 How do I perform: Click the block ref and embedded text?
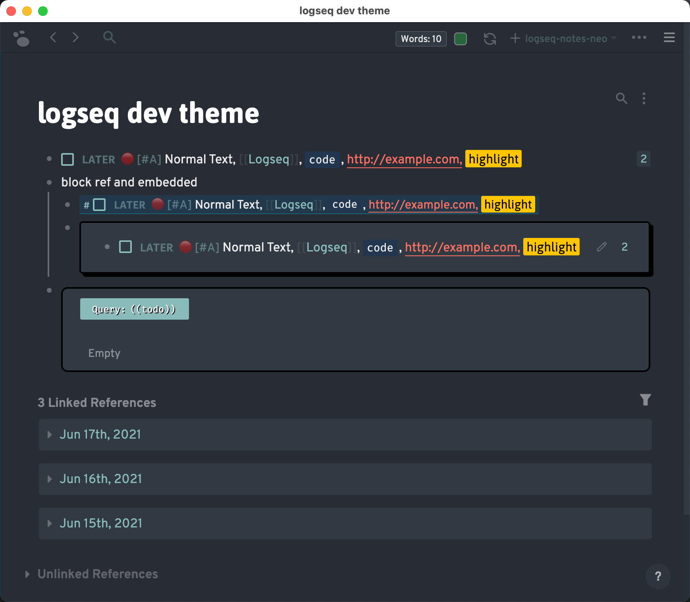(129, 182)
